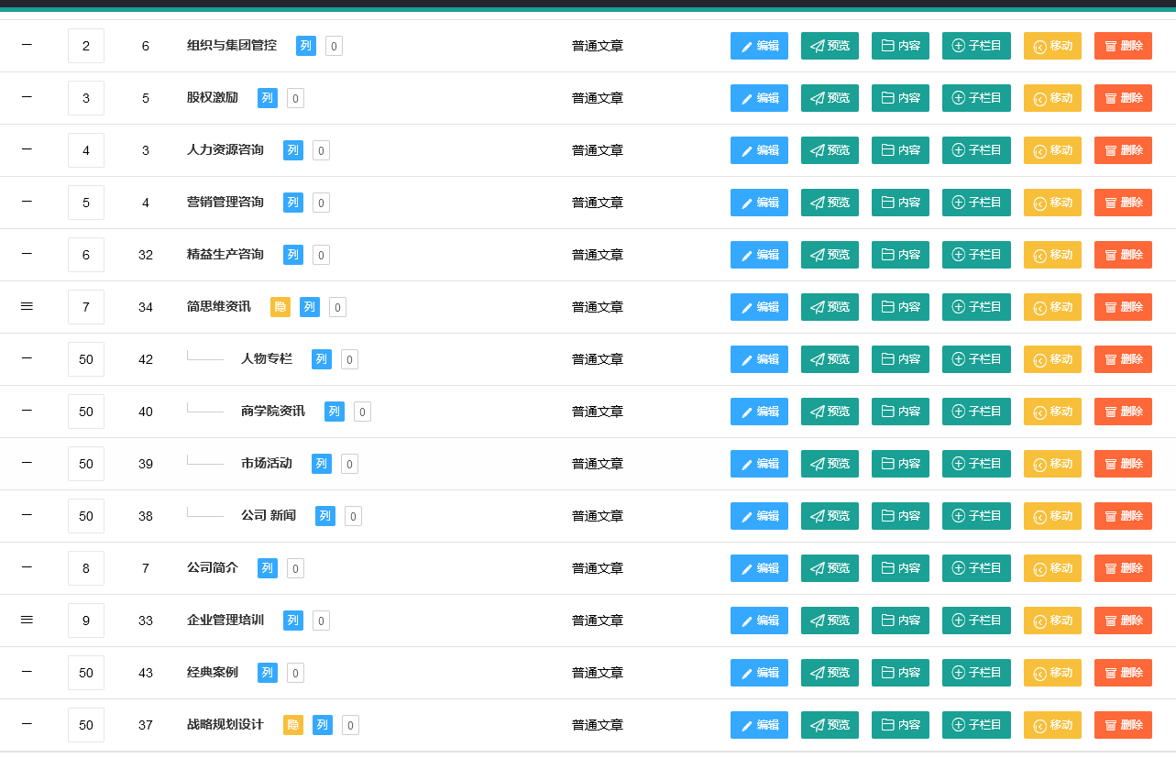Image resolution: width=1176 pixels, height=758 pixels.
Task: Collapse the 简思维资讯 row children
Action: (x=27, y=306)
